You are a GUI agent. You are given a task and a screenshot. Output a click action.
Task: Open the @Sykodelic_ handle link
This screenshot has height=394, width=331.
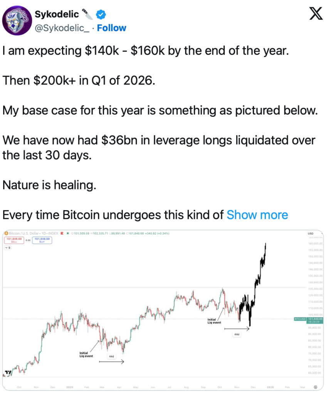[64, 28]
